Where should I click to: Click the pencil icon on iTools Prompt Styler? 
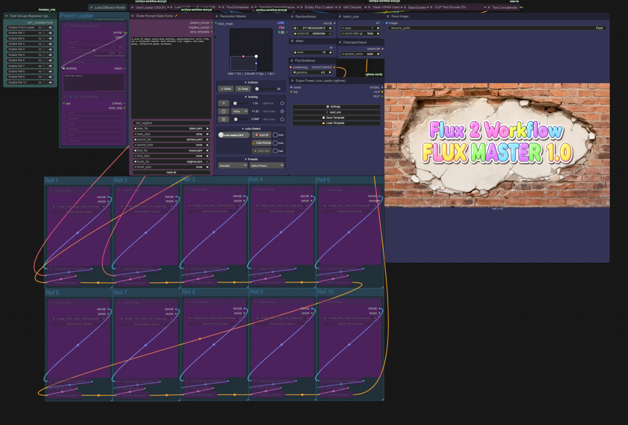point(176,16)
